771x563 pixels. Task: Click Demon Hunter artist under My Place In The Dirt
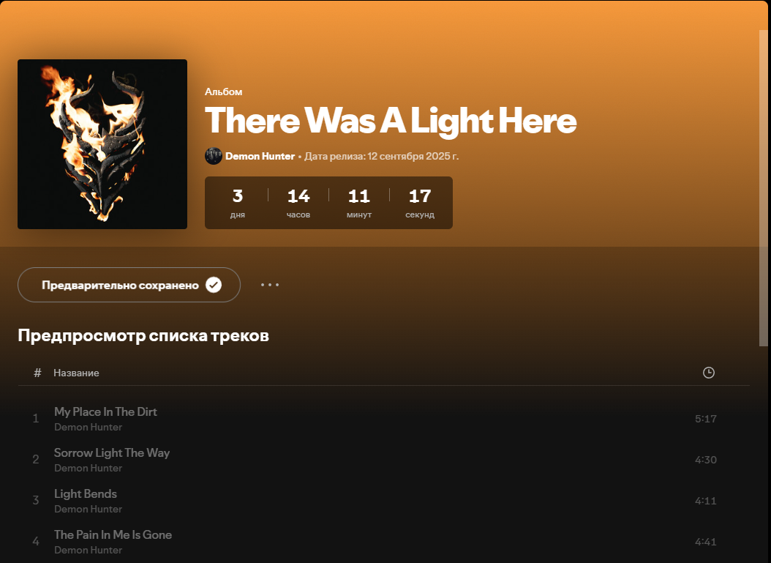pyautogui.click(x=88, y=427)
